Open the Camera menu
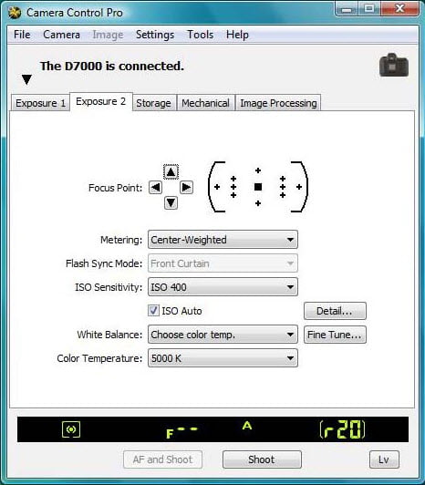Viewport: 425px width, 485px height. pyautogui.click(x=62, y=35)
